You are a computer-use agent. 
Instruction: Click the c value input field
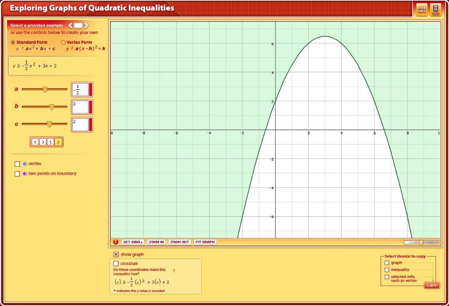tap(80, 124)
